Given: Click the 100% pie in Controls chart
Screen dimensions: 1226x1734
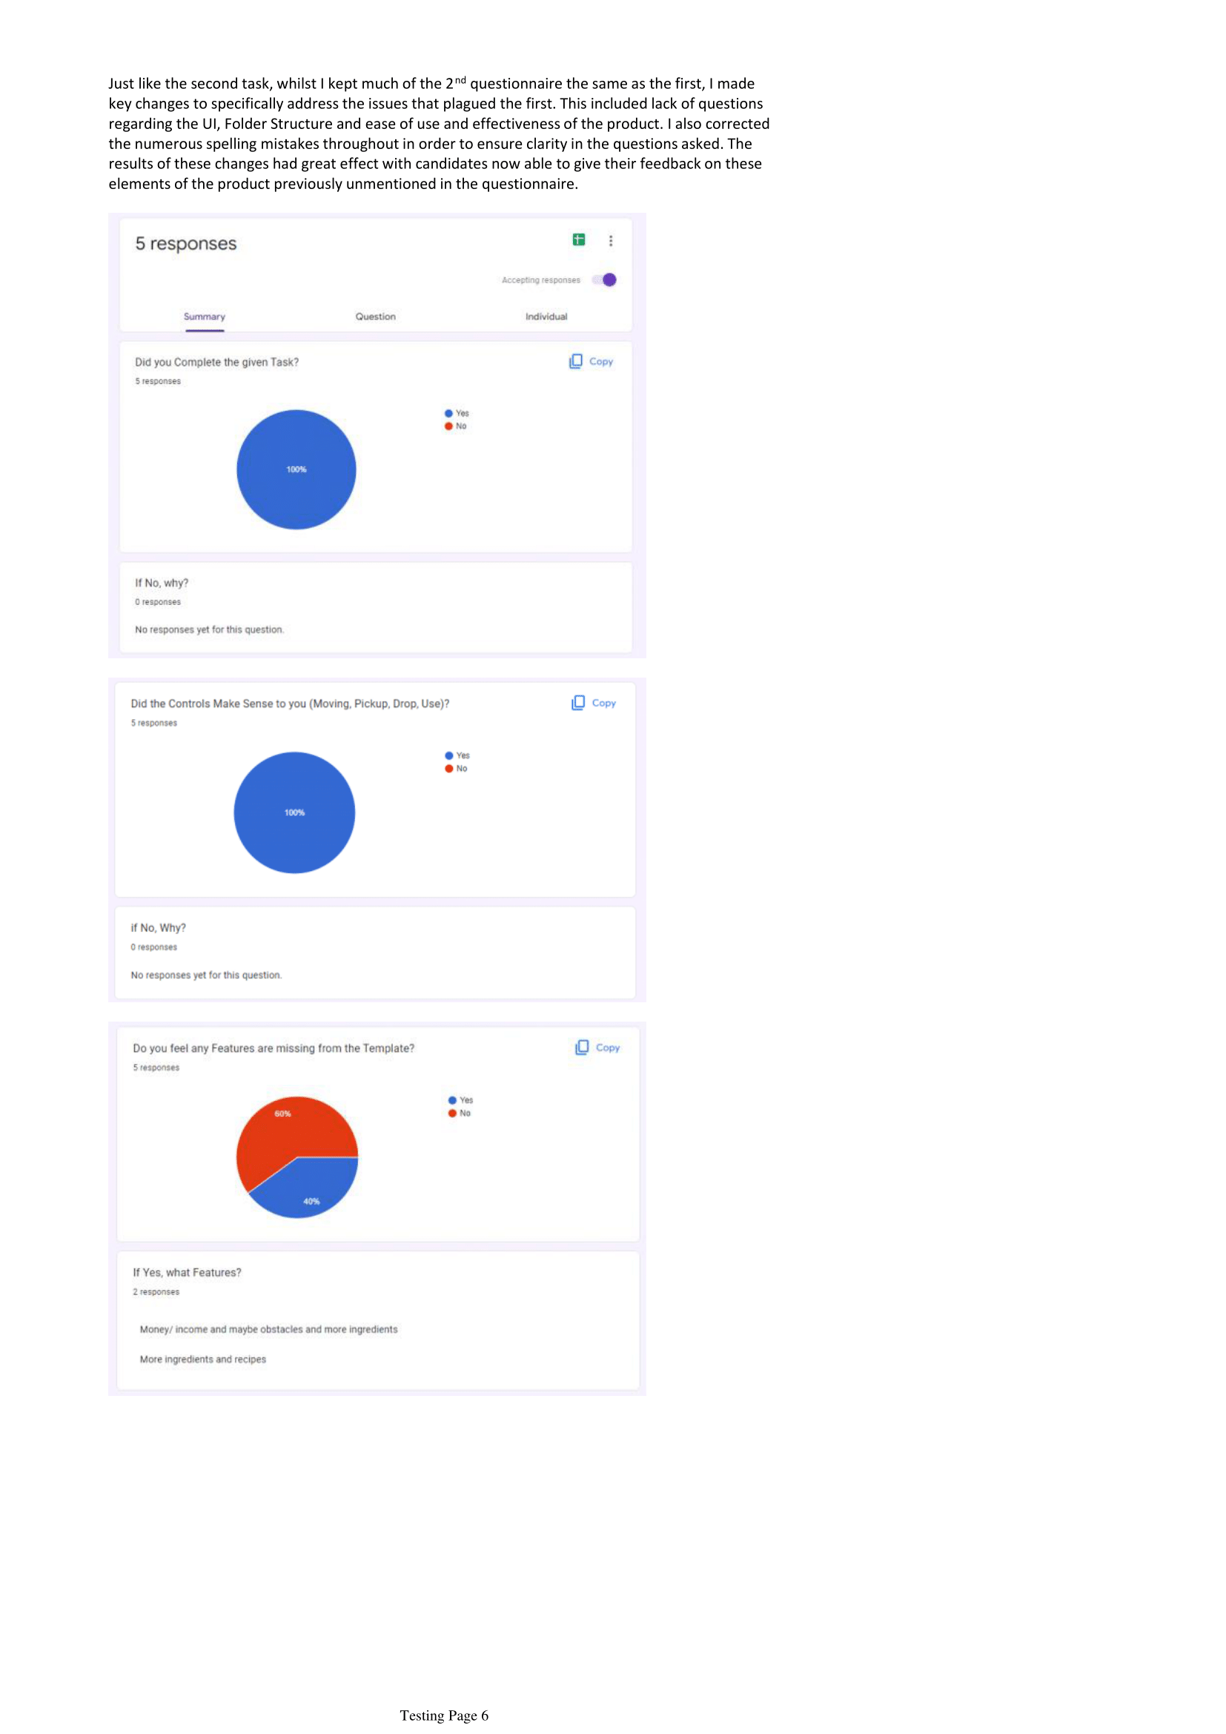Looking at the screenshot, I should tap(294, 812).
